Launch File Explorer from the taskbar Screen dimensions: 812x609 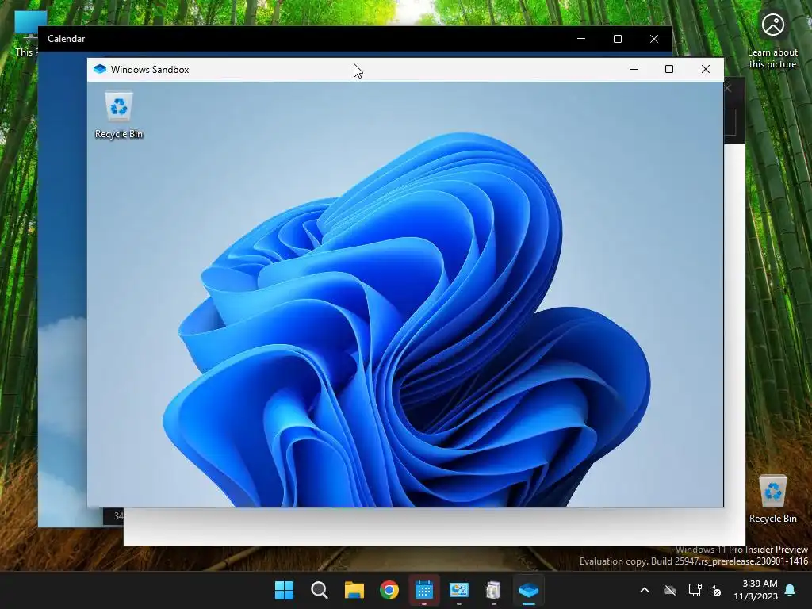(354, 590)
